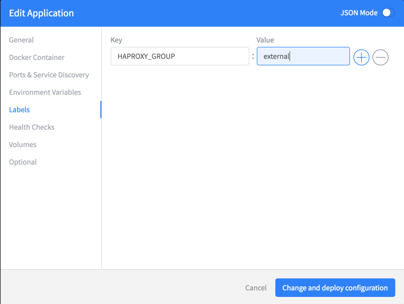Open the Health Checks section
Image resolution: width=404 pixels, height=304 pixels.
(x=32, y=127)
